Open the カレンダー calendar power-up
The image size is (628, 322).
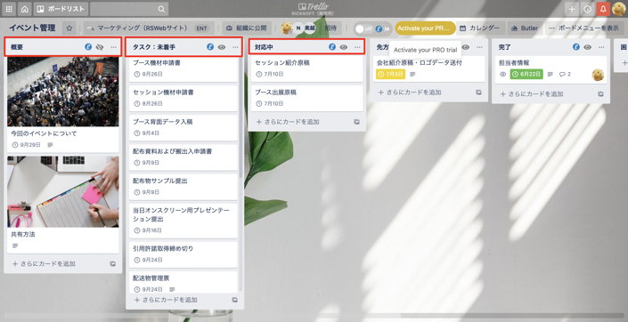click(479, 28)
